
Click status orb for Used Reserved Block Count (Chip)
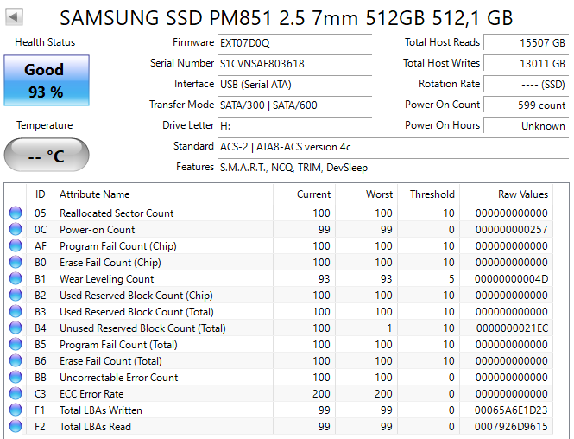pyautogui.click(x=16, y=295)
